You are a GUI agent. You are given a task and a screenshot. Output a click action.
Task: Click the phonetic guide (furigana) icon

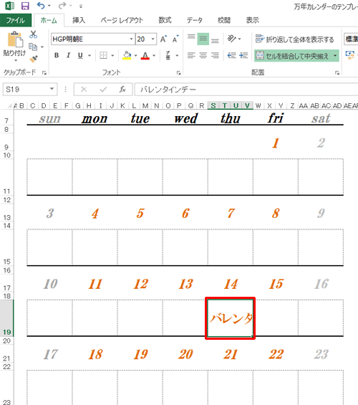tap(168, 55)
